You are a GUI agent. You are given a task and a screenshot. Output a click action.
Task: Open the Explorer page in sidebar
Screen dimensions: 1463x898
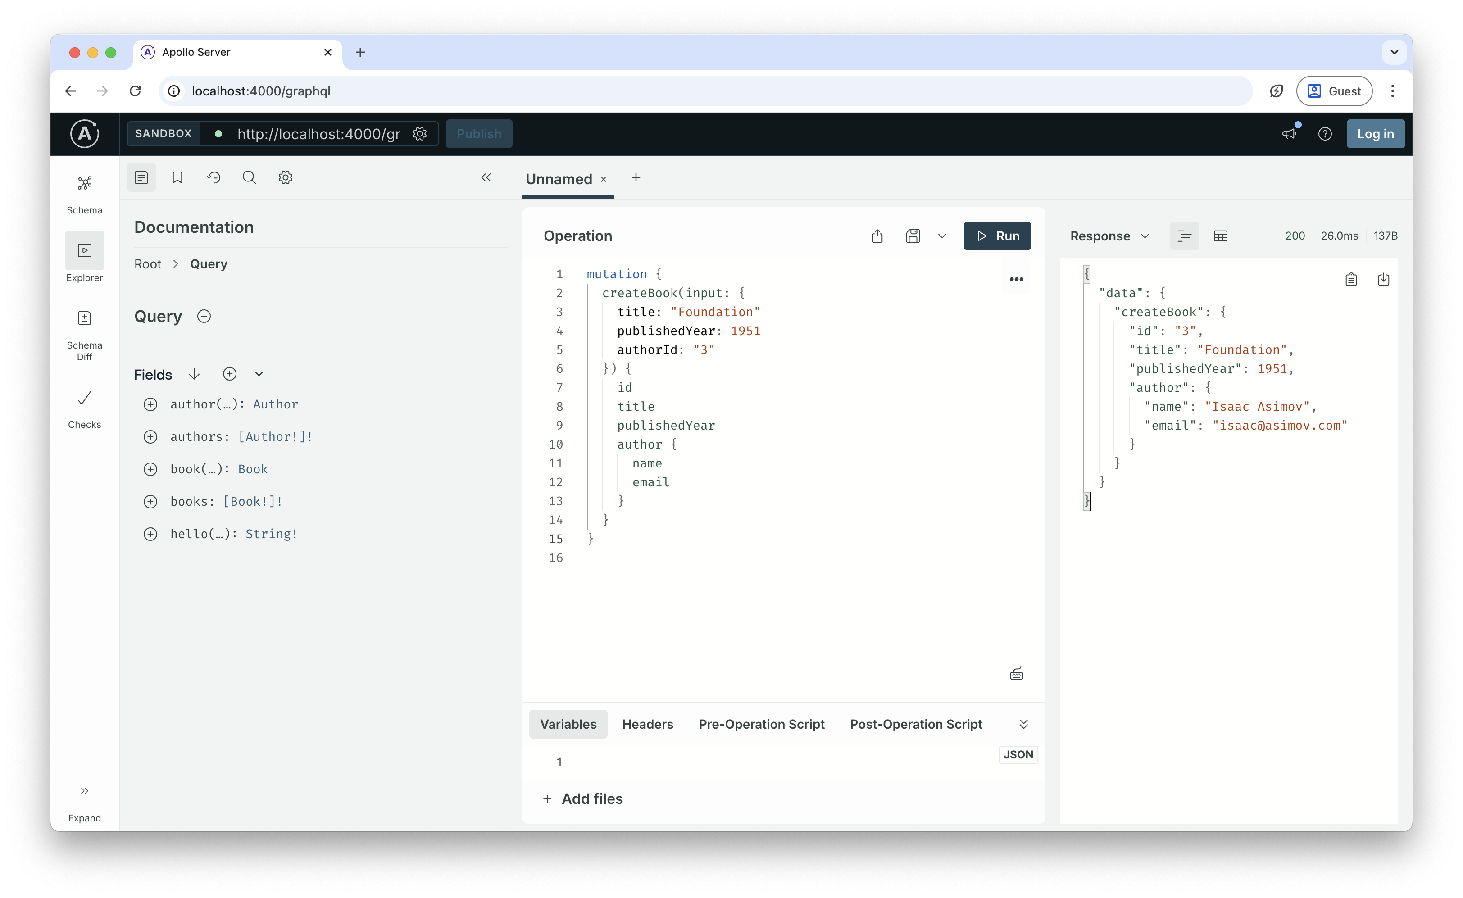(84, 258)
